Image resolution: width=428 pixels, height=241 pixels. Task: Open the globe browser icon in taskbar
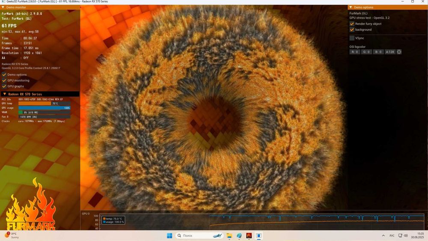pyautogui.click(x=239, y=235)
